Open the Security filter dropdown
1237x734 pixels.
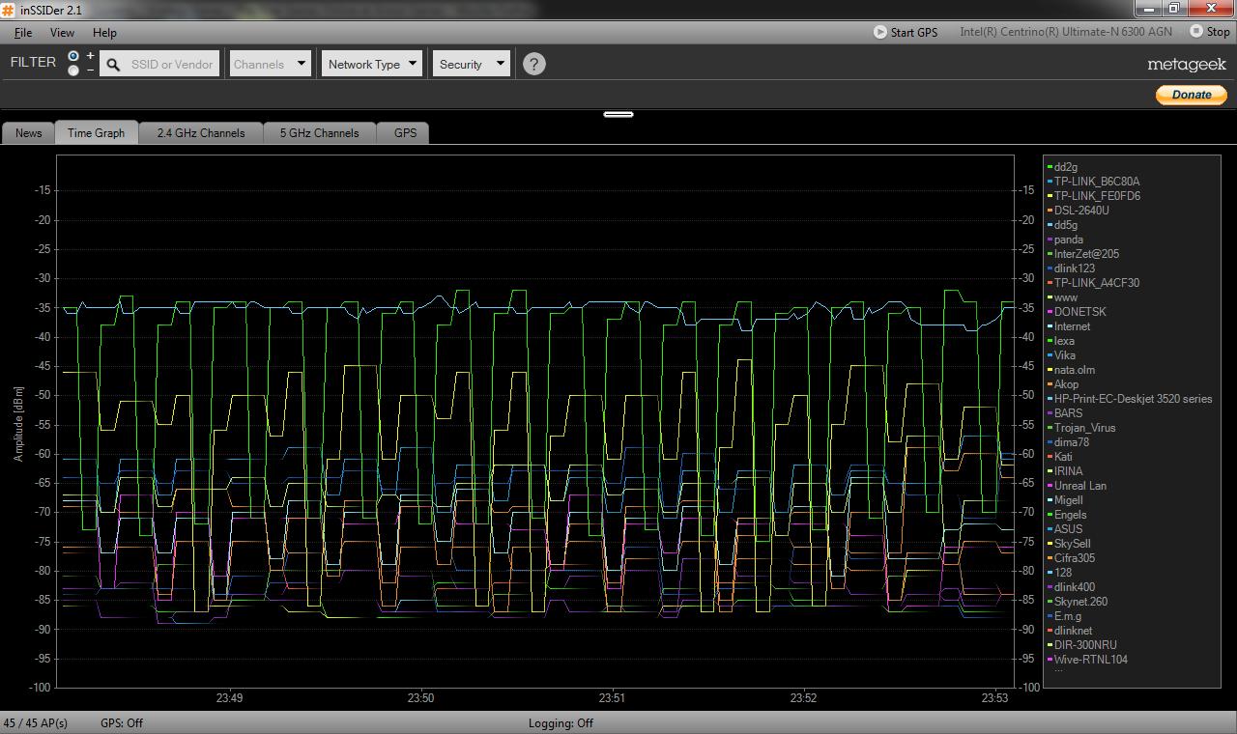point(471,64)
